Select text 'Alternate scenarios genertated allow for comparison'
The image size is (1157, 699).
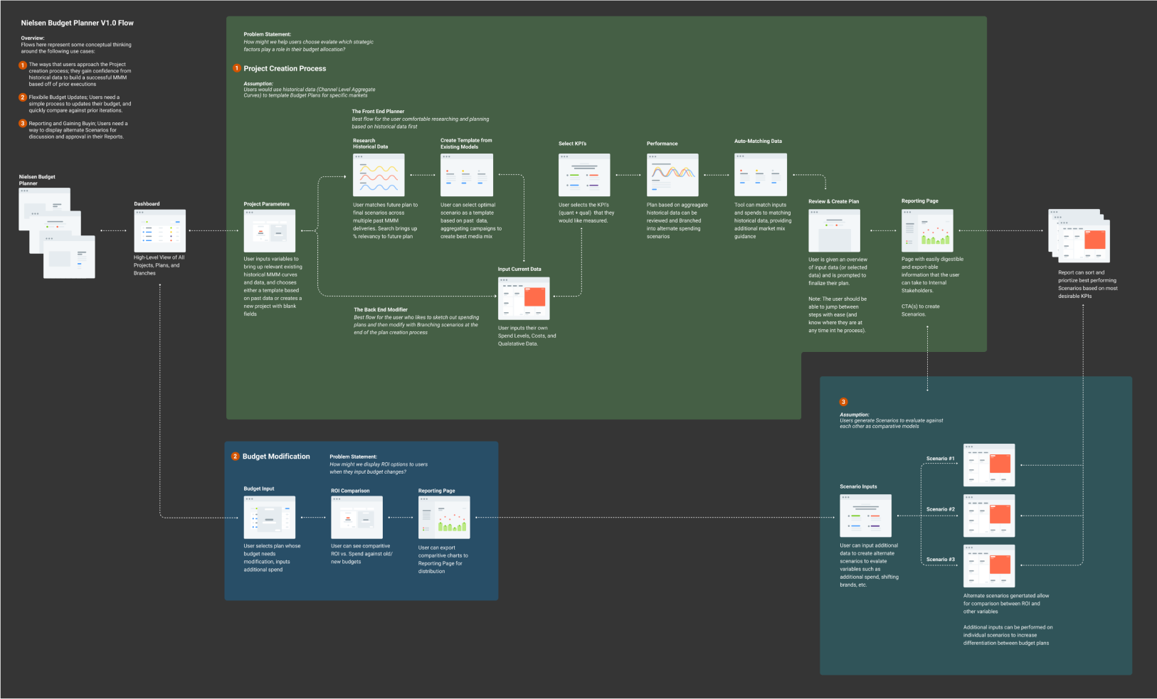(1006, 604)
